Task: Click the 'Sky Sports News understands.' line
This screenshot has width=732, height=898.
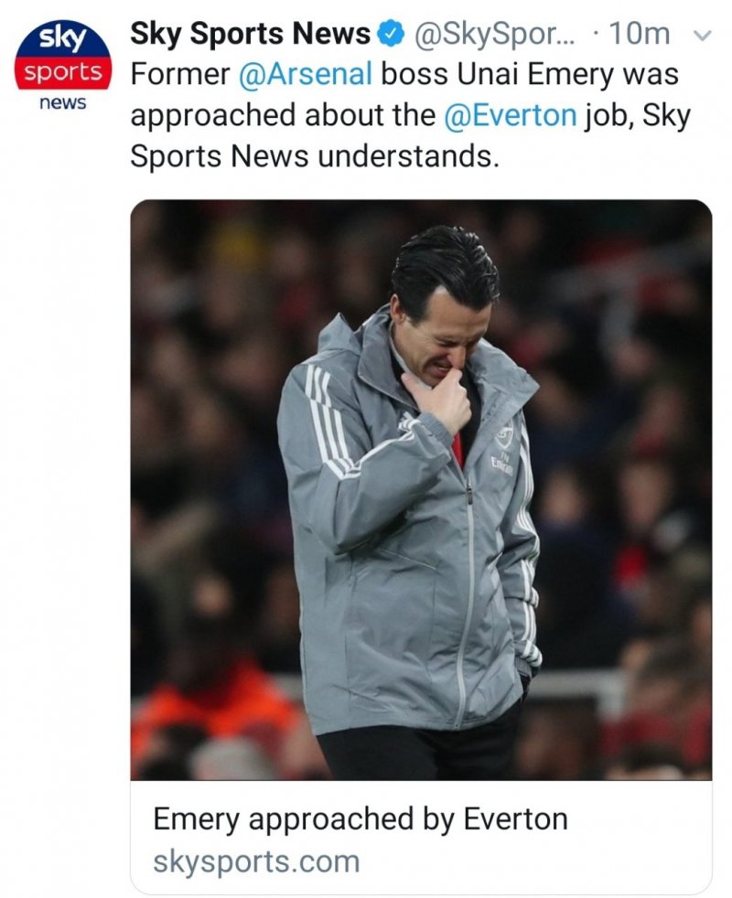Action: pyautogui.click(x=316, y=155)
